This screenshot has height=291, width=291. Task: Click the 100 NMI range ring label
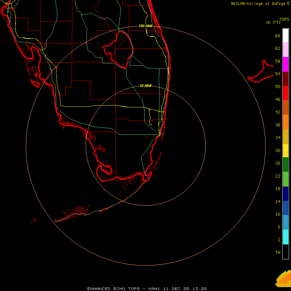145,26
